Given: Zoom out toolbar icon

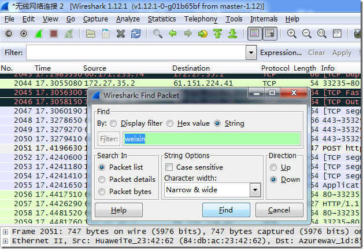Looking at the screenshot, I should pos(306,34).
